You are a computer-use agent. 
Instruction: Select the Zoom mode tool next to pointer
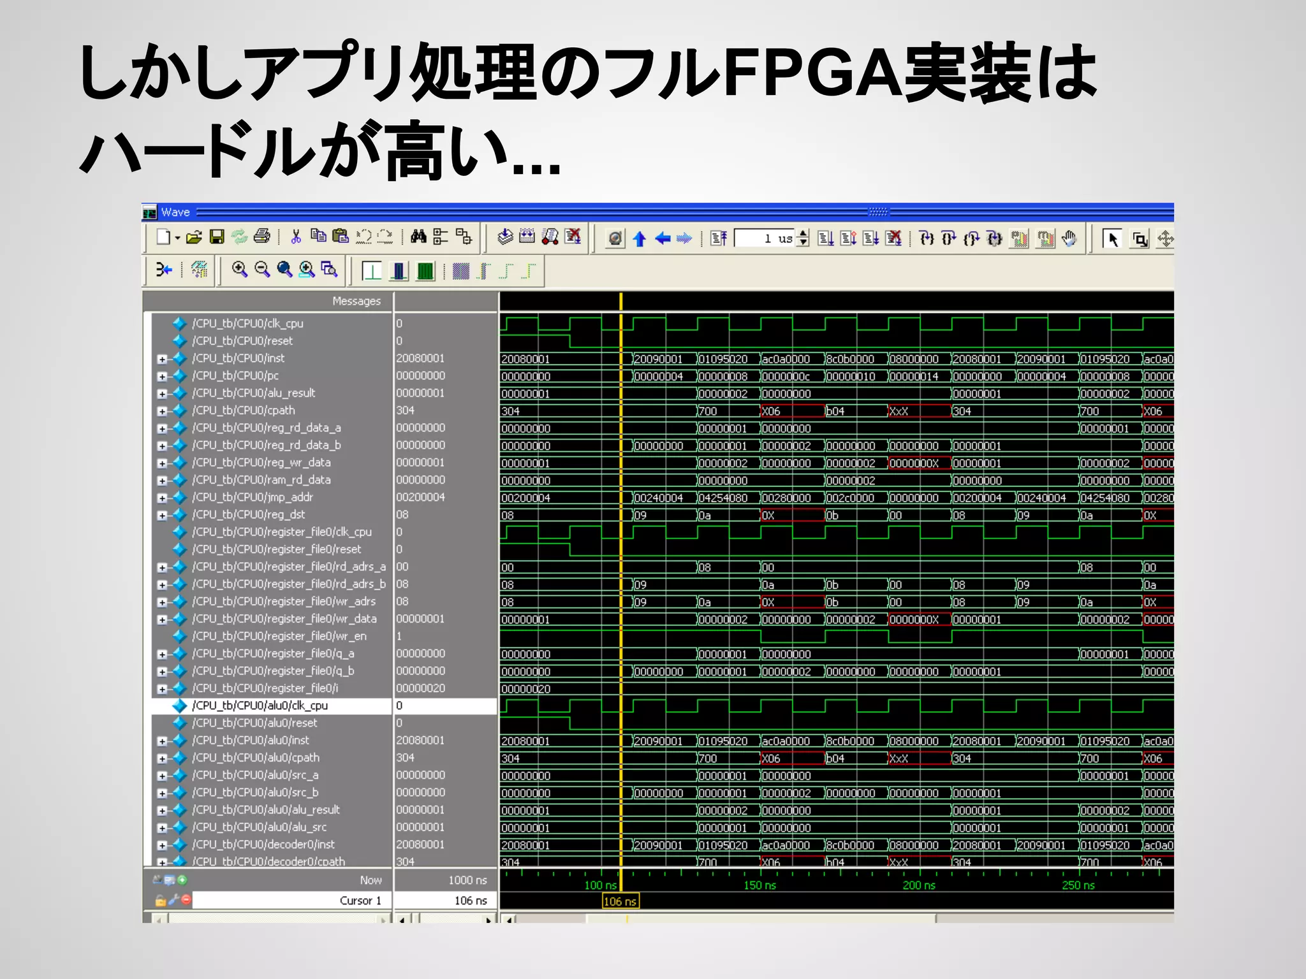click(1139, 240)
